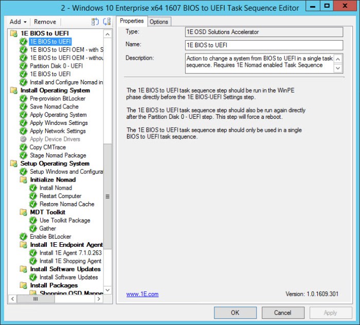
Task: Select the Setup Windows and Configuration step
Action: tap(66, 172)
